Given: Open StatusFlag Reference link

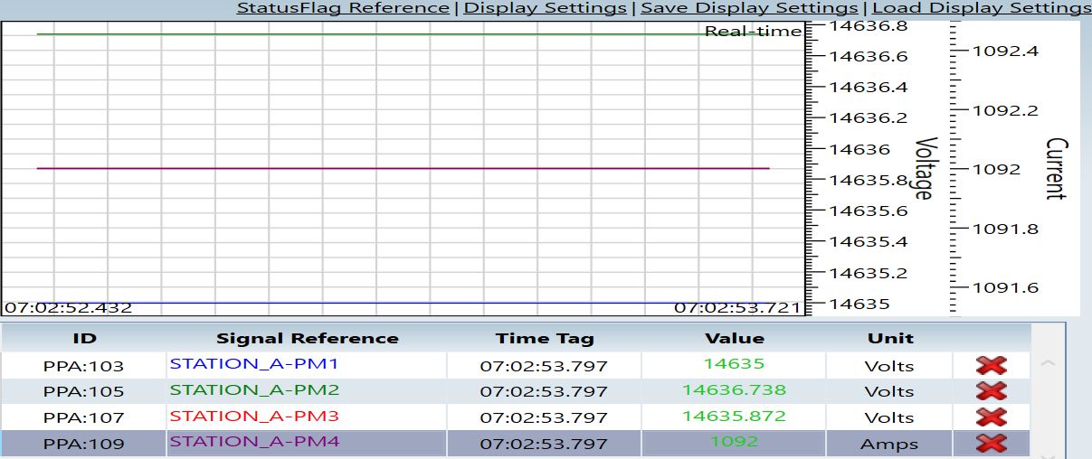Looking at the screenshot, I should point(343,8).
